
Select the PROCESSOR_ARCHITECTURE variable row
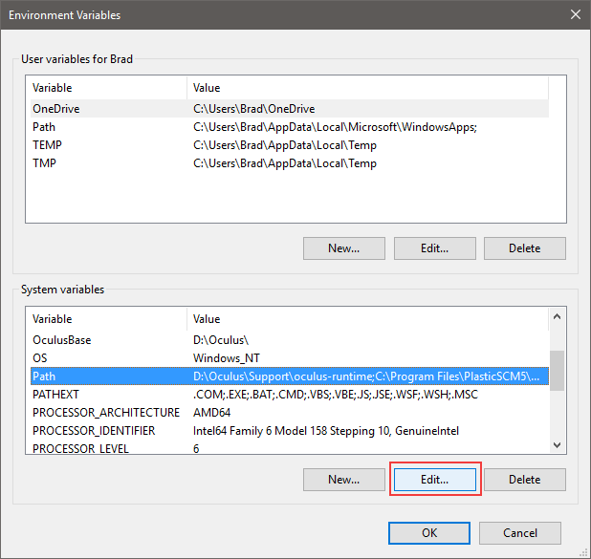coord(290,413)
